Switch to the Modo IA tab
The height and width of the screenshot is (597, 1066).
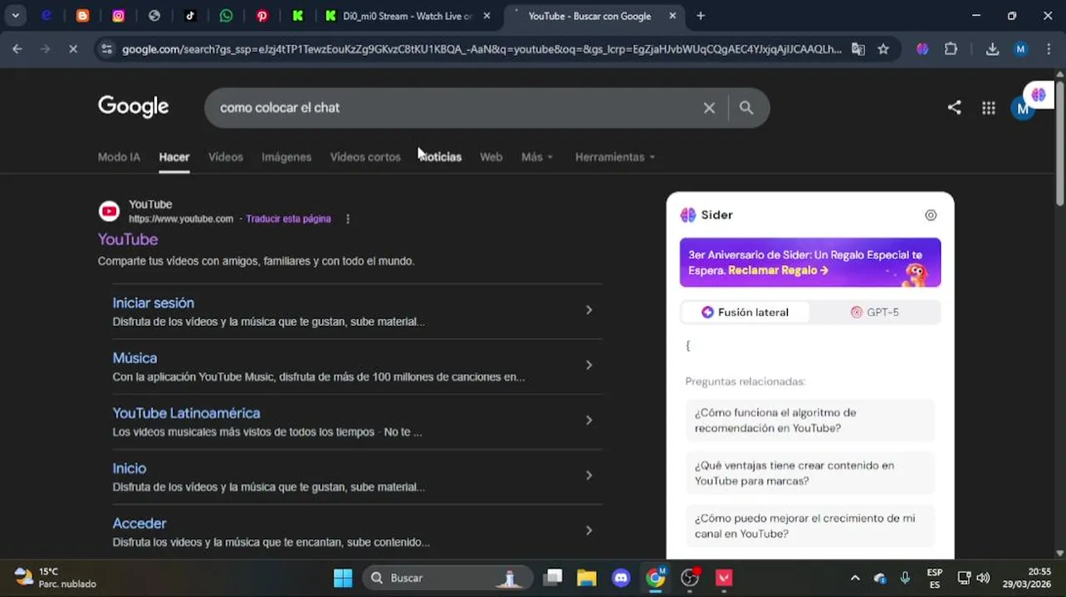(x=119, y=157)
